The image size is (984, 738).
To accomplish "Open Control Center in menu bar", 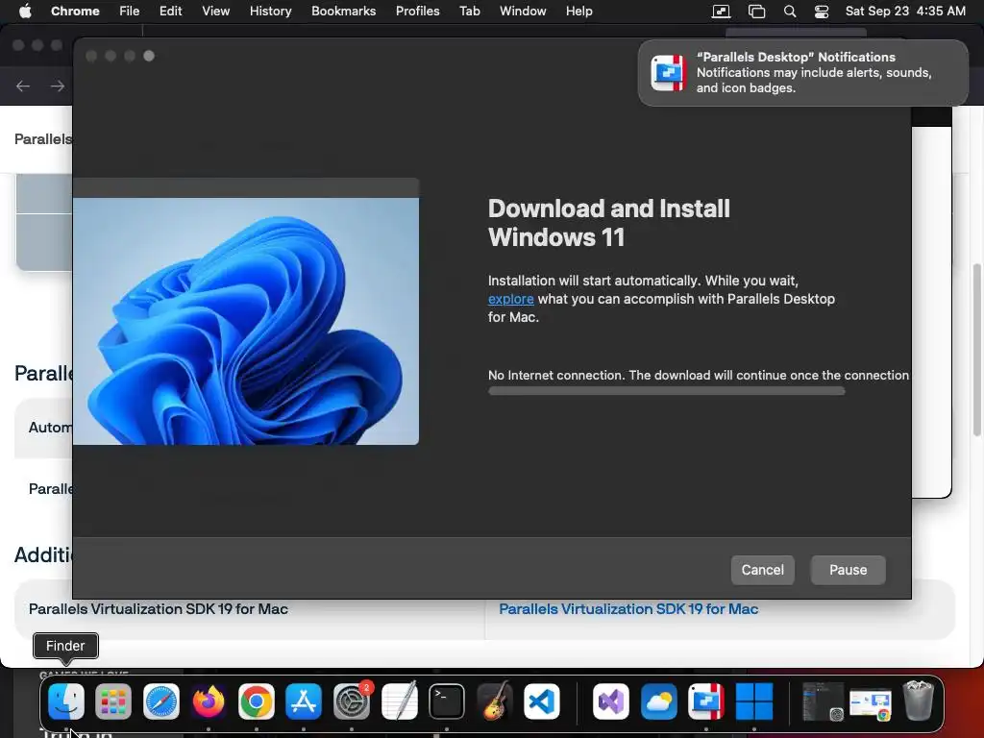I will click(x=822, y=12).
